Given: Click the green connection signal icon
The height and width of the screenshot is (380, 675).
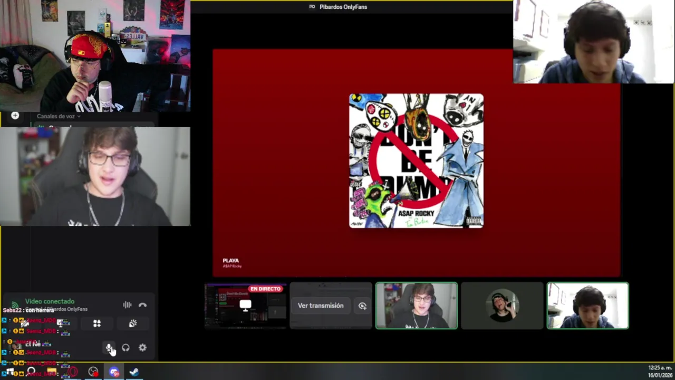Looking at the screenshot, I should pos(15,305).
